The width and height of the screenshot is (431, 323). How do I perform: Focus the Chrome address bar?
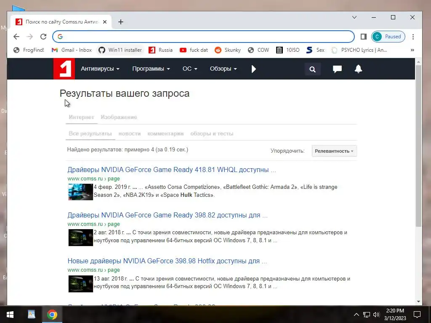pyautogui.click(x=203, y=37)
